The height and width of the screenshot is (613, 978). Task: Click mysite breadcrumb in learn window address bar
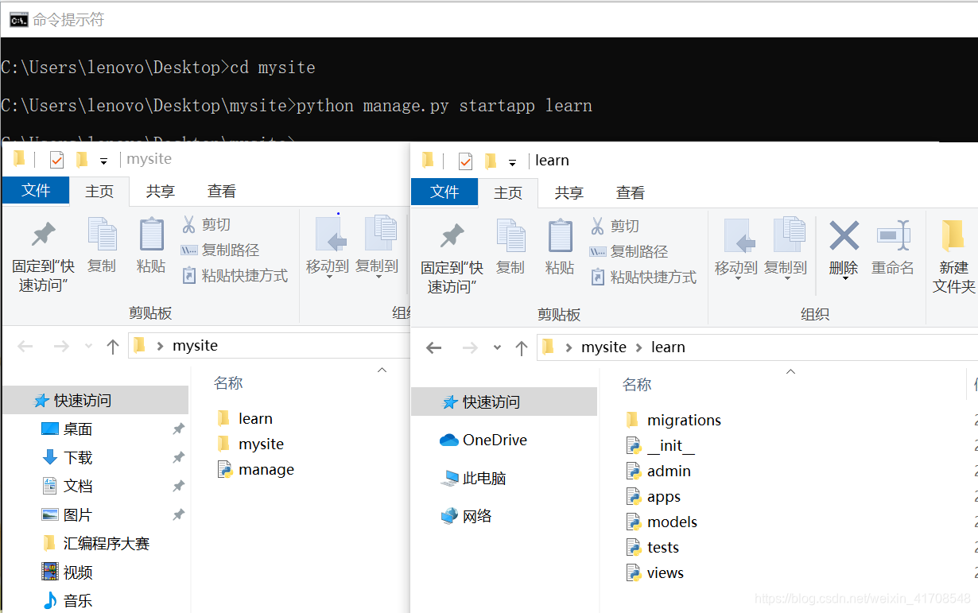[x=603, y=347]
